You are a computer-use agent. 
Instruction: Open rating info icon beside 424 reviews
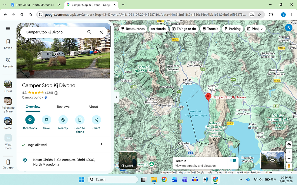coord(56,93)
